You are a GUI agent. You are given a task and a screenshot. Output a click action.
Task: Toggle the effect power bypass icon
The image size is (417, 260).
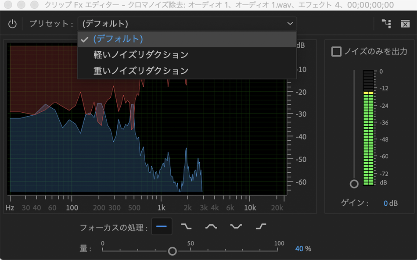[12, 24]
